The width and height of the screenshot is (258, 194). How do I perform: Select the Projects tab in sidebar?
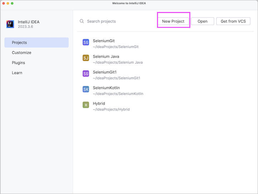[36, 43]
